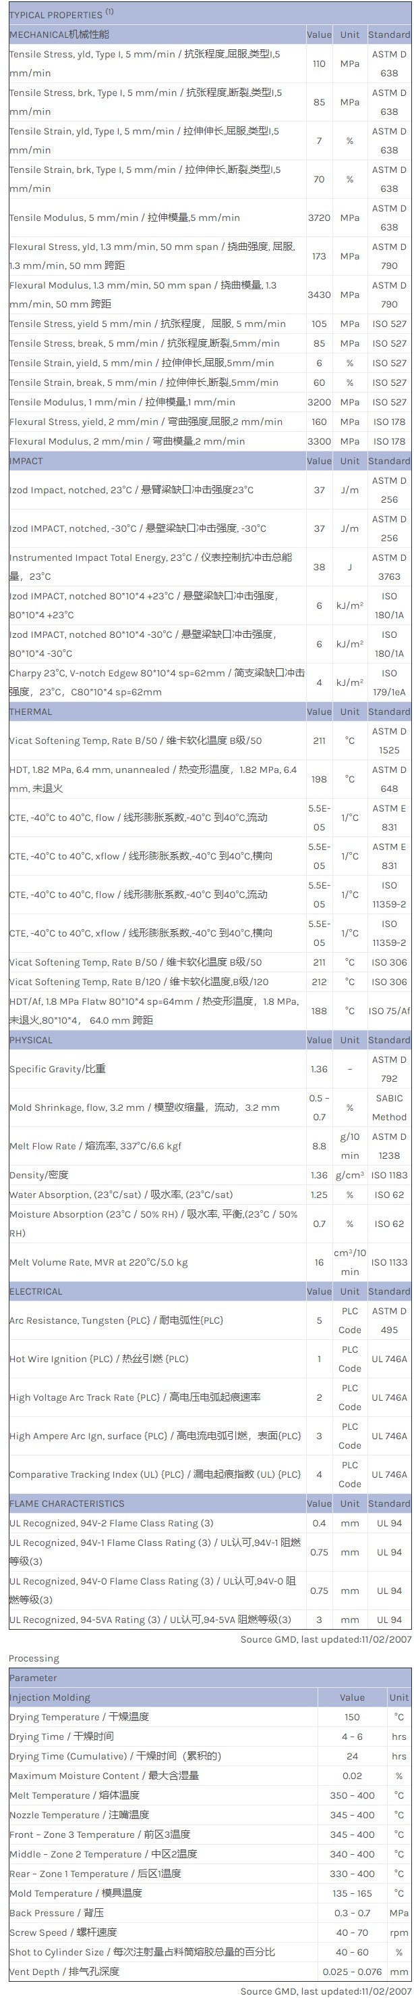Screen dimensions: 414x1998
Task: Select the MECHANICAL section header
Action: point(59,35)
